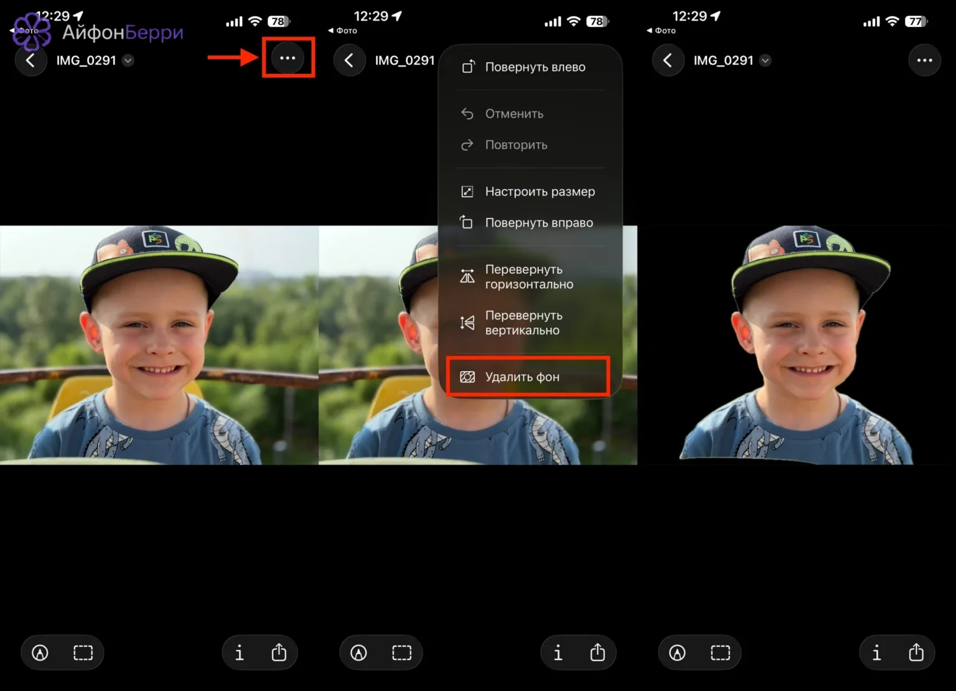
Task: Tap Markup pen icon in left screen
Action: point(40,652)
